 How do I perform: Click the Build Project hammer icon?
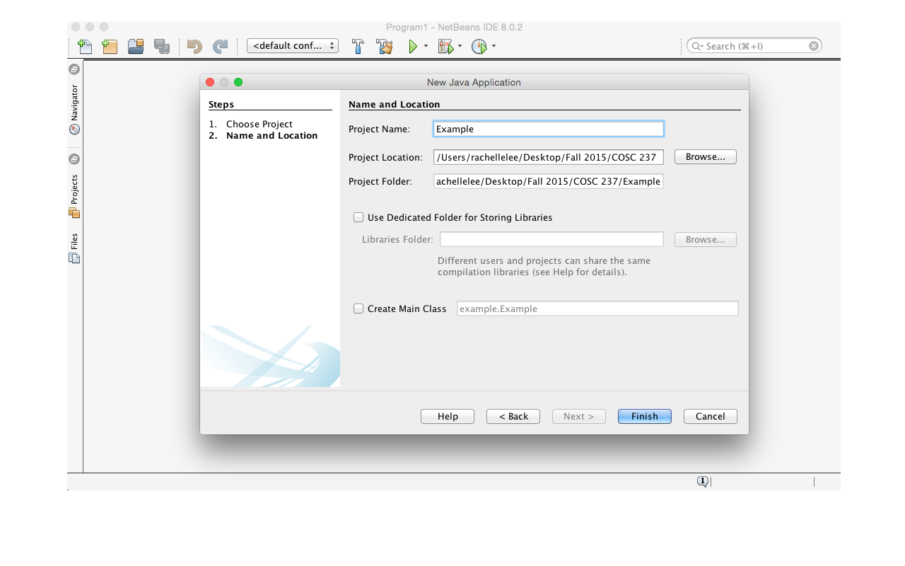tap(358, 46)
